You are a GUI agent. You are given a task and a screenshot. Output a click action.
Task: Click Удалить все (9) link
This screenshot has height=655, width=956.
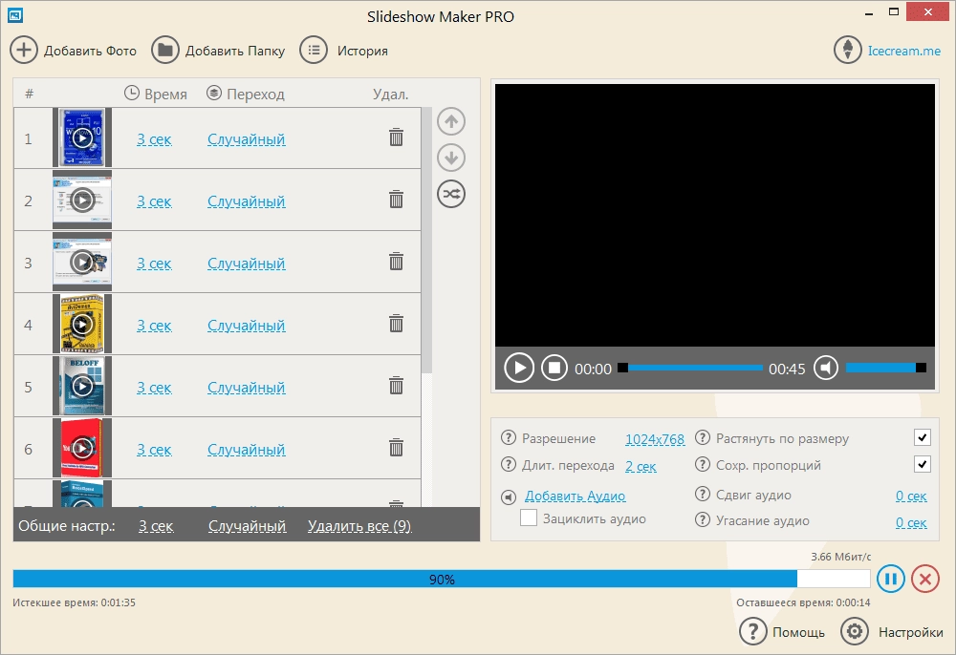coord(359,526)
